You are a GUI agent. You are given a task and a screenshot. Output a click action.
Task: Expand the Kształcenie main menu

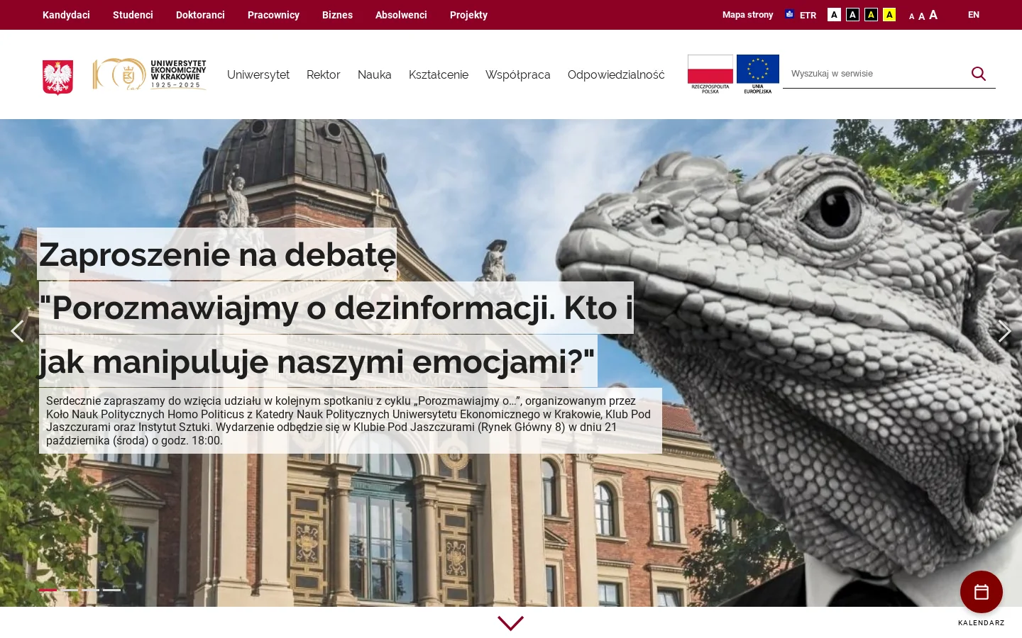point(439,74)
